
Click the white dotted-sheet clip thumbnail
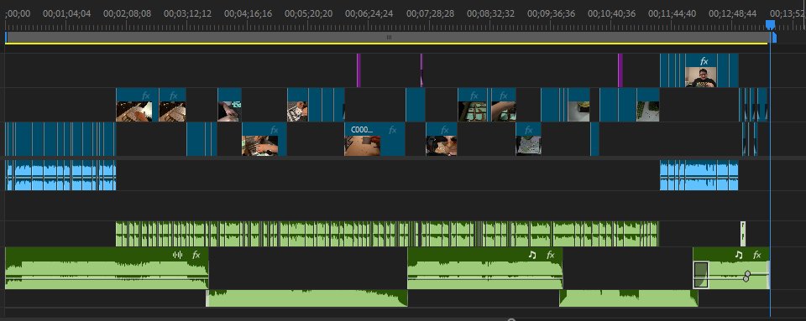pos(528,146)
